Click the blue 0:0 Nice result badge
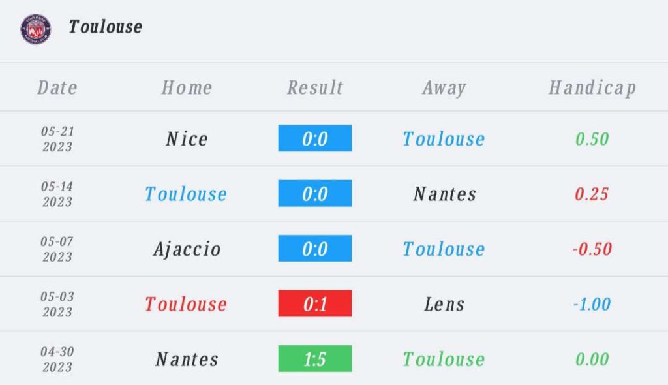This screenshot has height=385, width=668. click(315, 138)
